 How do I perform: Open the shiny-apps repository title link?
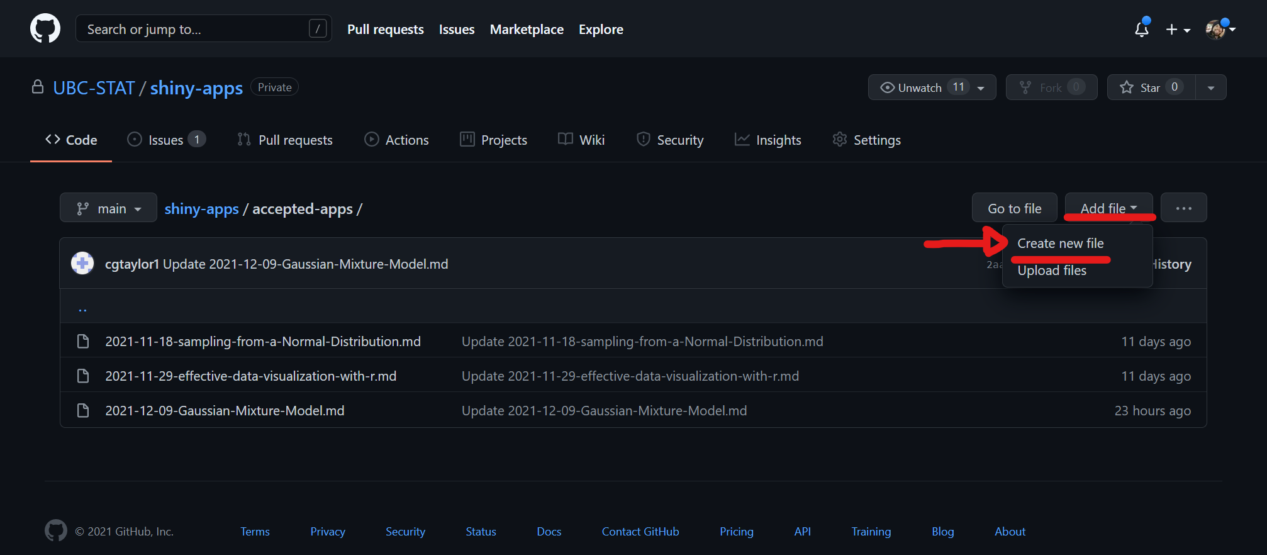click(x=196, y=88)
